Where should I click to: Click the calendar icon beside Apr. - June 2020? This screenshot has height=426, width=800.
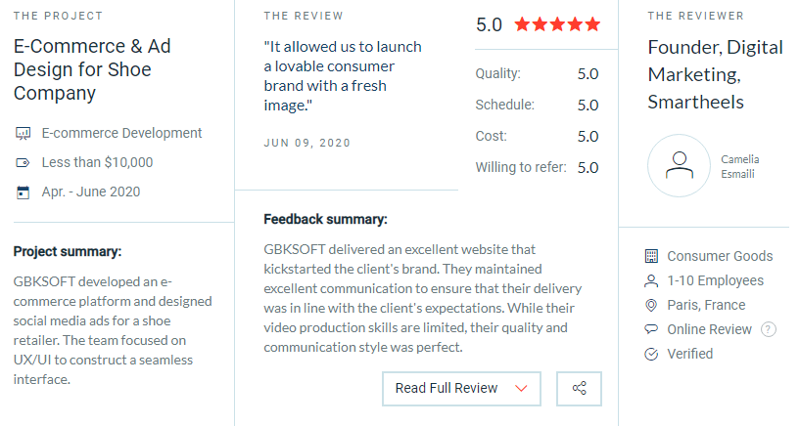[23, 192]
